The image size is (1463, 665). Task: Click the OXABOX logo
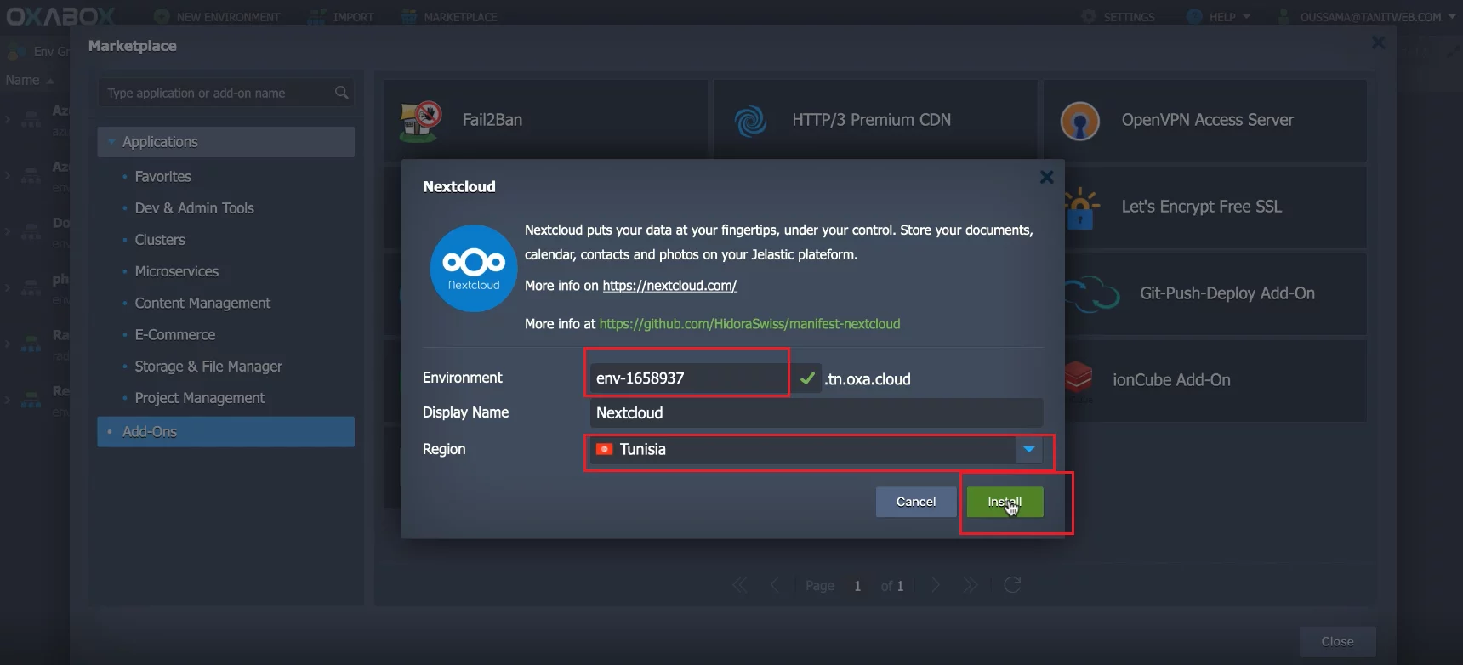click(60, 16)
